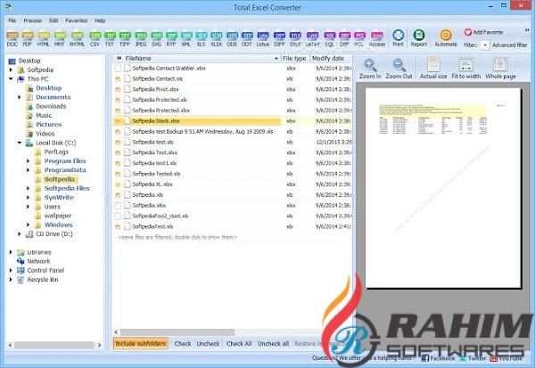The width and height of the screenshot is (535, 368).
Task: Choose TIFF conversion icon
Action: pos(125,39)
